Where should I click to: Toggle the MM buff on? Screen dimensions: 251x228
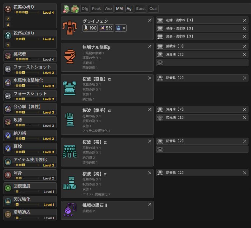119,9
